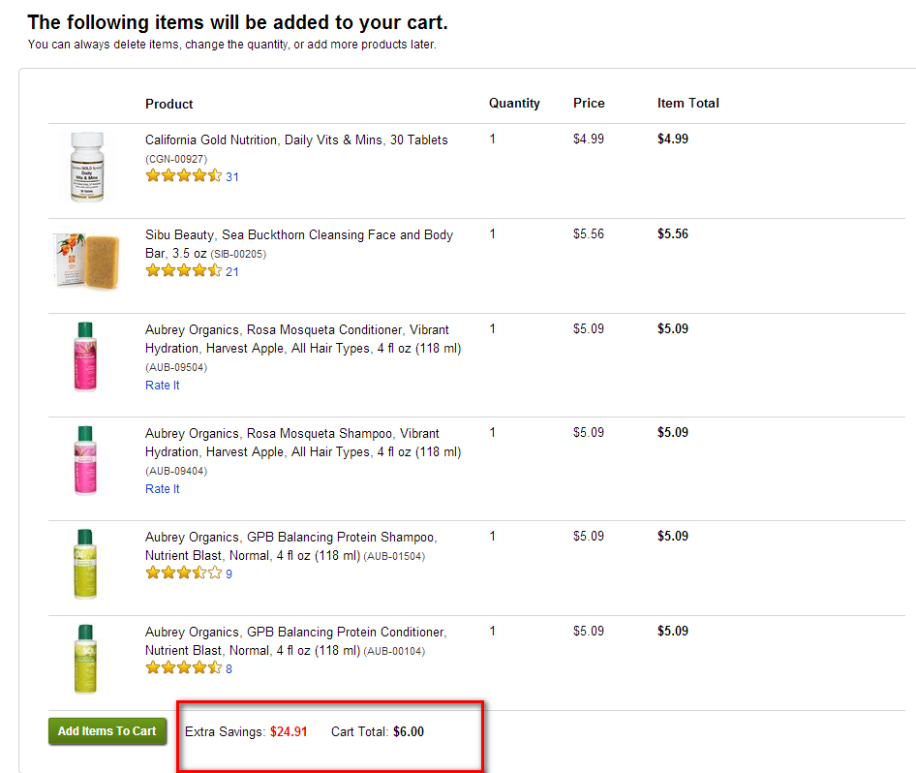916x773 pixels.
Task: Click the green GPB Shampoo bottle image
Action: 85,564
